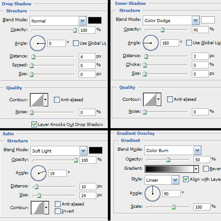Viewport: 221px width, 221px height.
Task: Click the Drop Shadow Noise slider handle
Action: [32, 112]
